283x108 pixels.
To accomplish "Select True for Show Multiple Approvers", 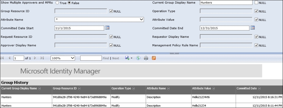I will click(x=57, y=3).
